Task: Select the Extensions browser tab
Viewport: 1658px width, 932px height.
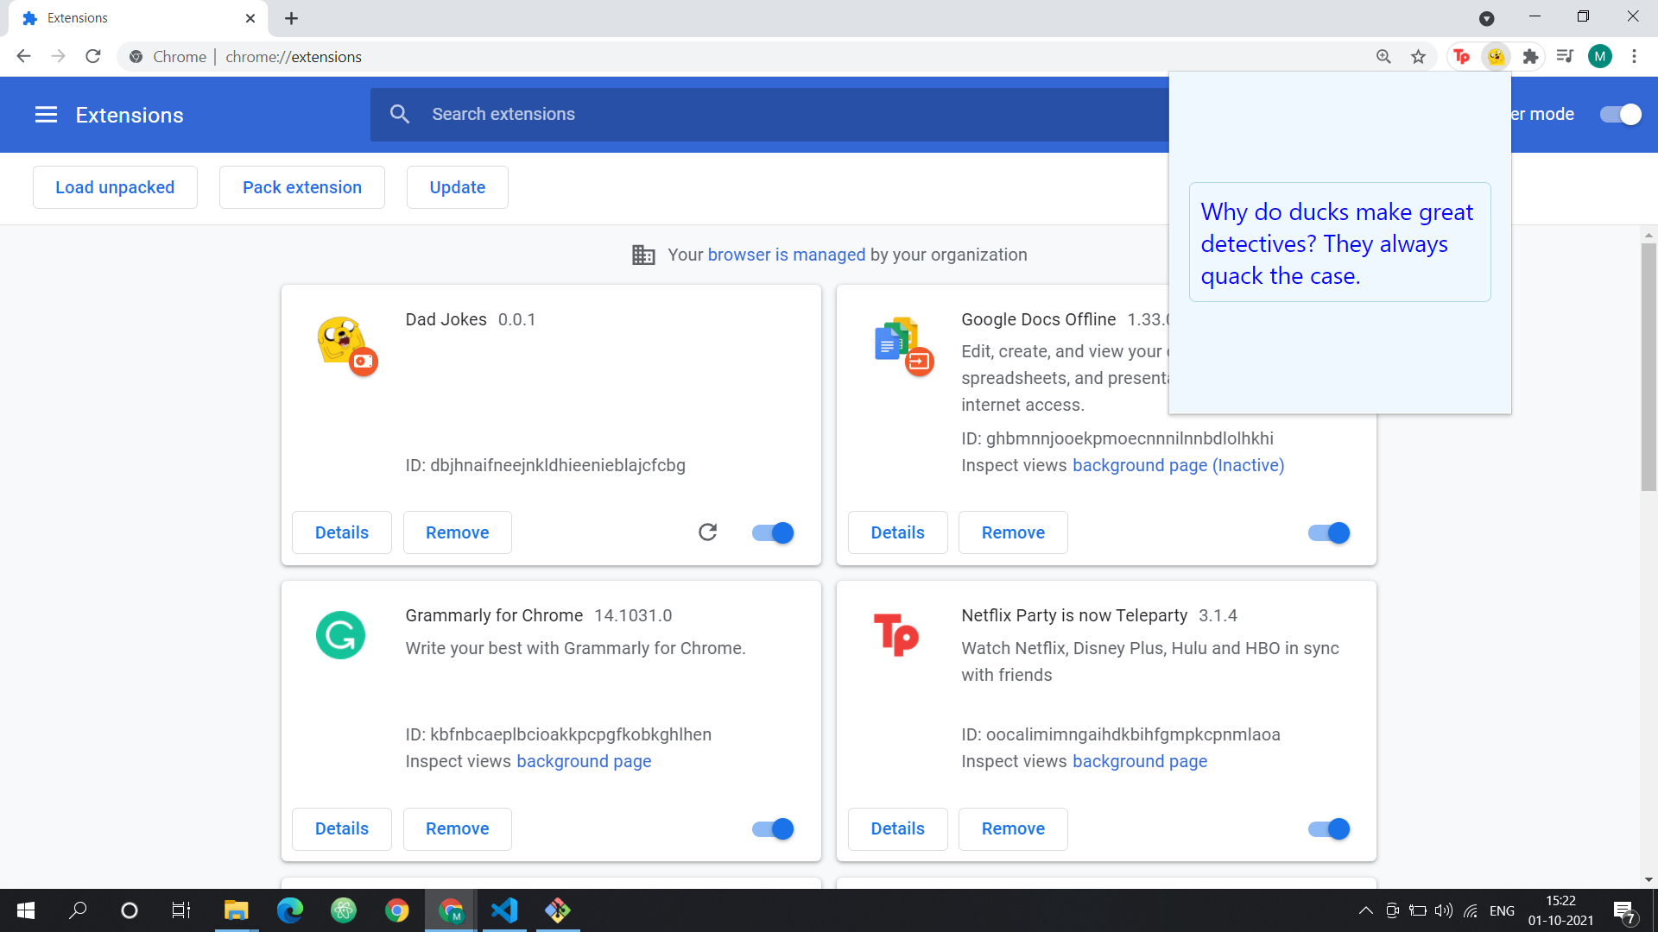Action: (x=130, y=18)
